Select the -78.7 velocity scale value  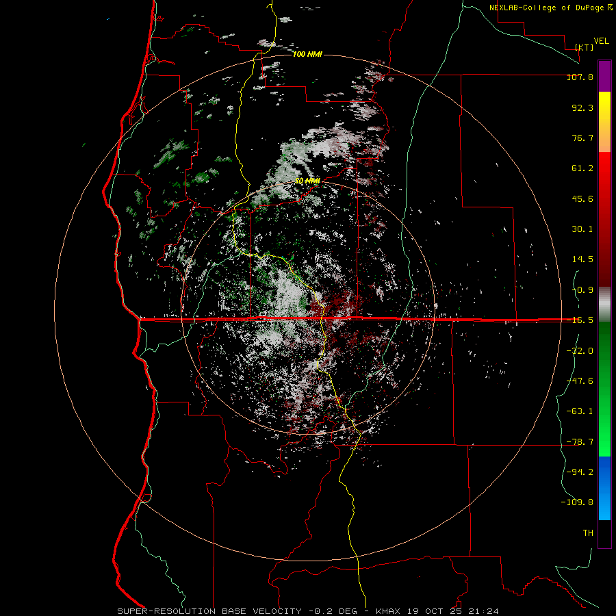tap(580, 442)
